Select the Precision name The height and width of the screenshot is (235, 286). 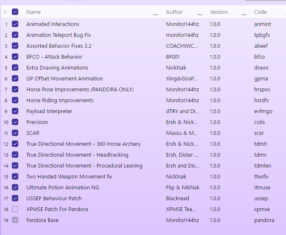coord(37,122)
